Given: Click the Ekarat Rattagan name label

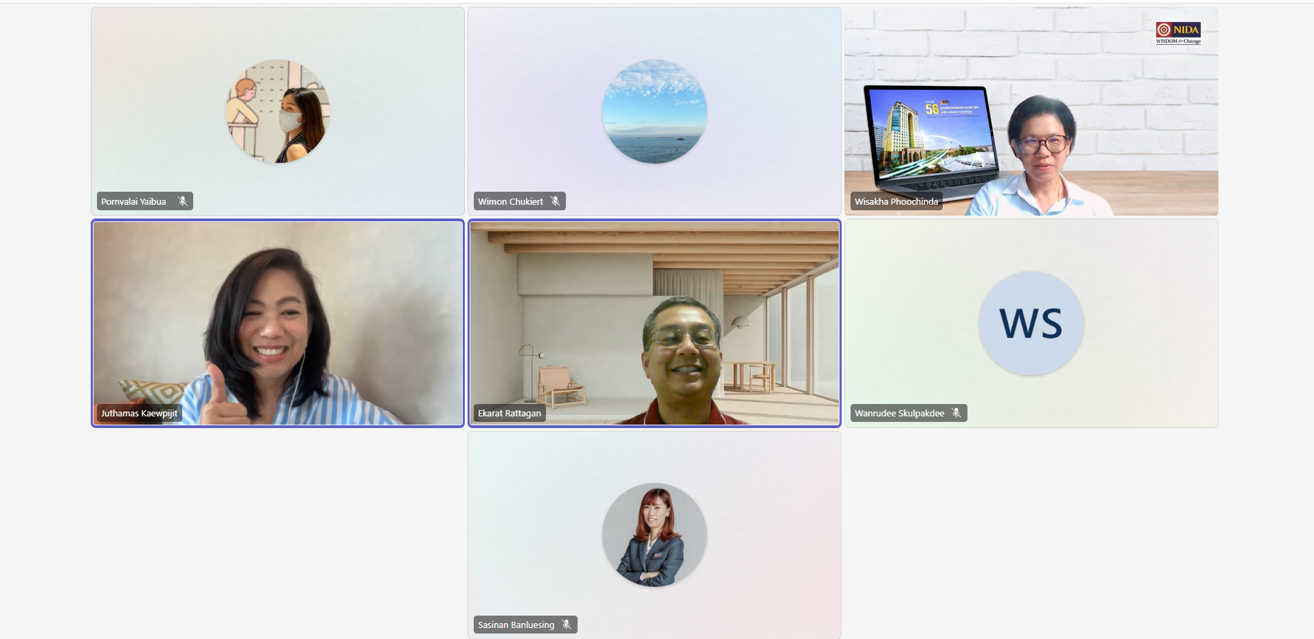Looking at the screenshot, I should point(509,413).
